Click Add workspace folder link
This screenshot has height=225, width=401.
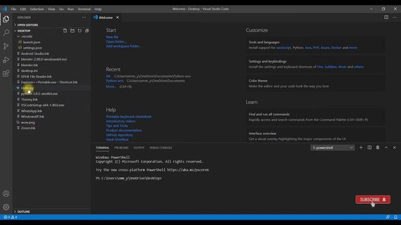coord(123,46)
